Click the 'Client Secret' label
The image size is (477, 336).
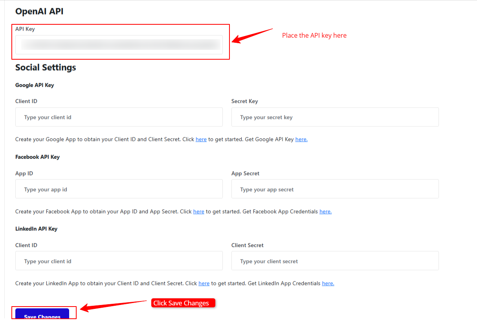pos(248,245)
